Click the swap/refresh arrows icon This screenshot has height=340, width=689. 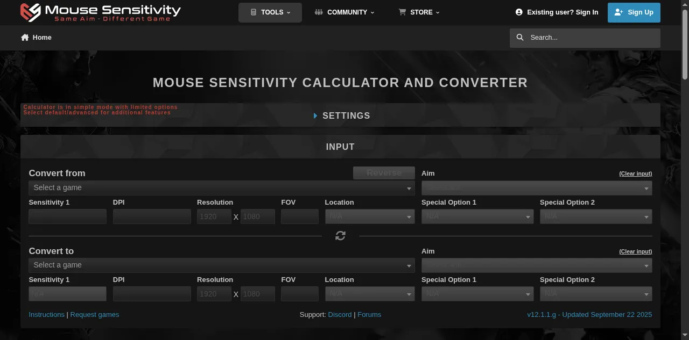pyautogui.click(x=340, y=236)
